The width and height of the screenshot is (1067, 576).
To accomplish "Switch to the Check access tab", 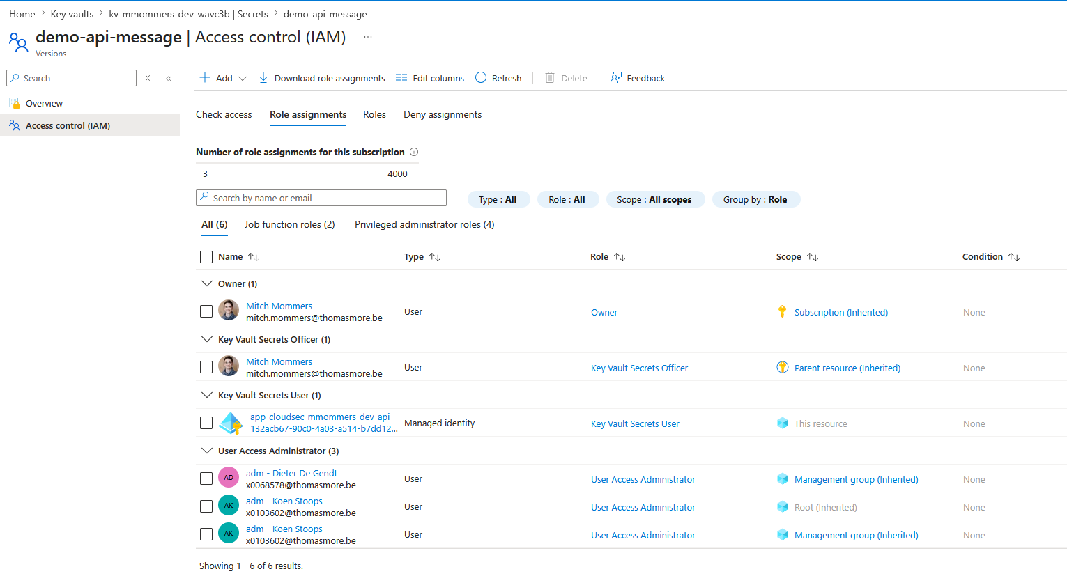I will coord(224,114).
